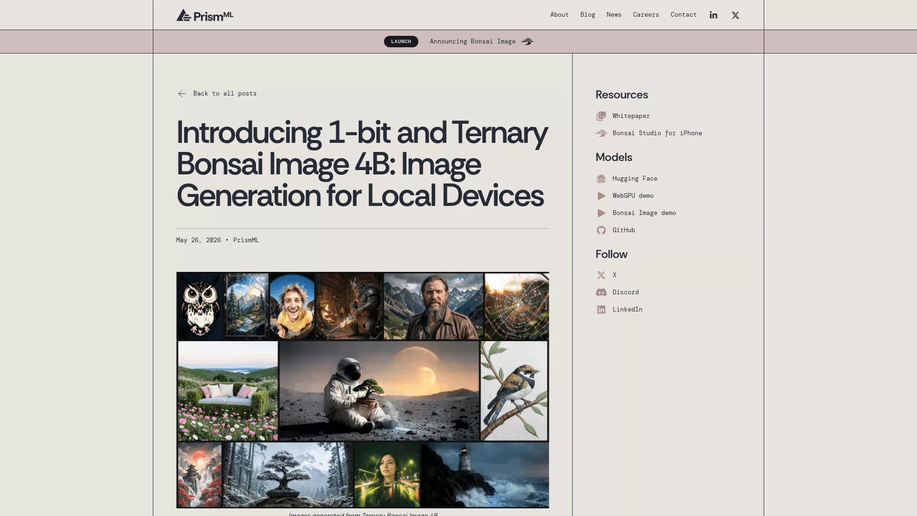Go back to all posts
This screenshot has height=516, width=917.
coord(224,94)
